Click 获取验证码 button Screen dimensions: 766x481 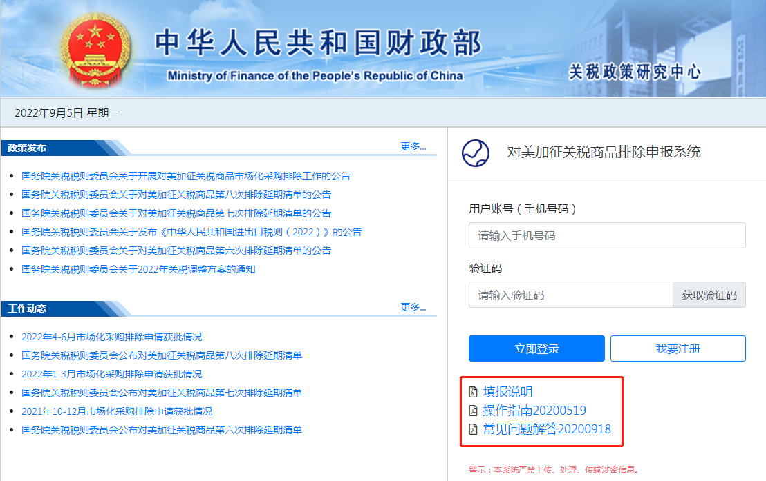pyautogui.click(x=709, y=295)
